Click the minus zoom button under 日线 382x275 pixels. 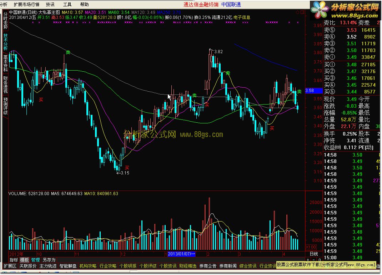click(314, 260)
